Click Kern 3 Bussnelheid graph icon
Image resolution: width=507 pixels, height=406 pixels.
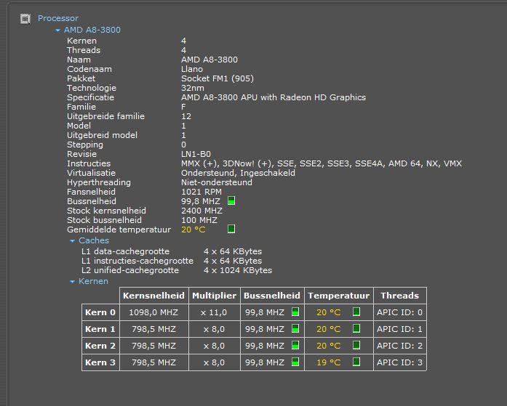pos(295,362)
